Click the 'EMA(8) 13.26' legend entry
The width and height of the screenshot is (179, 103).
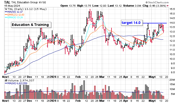click(x=14, y=18)
